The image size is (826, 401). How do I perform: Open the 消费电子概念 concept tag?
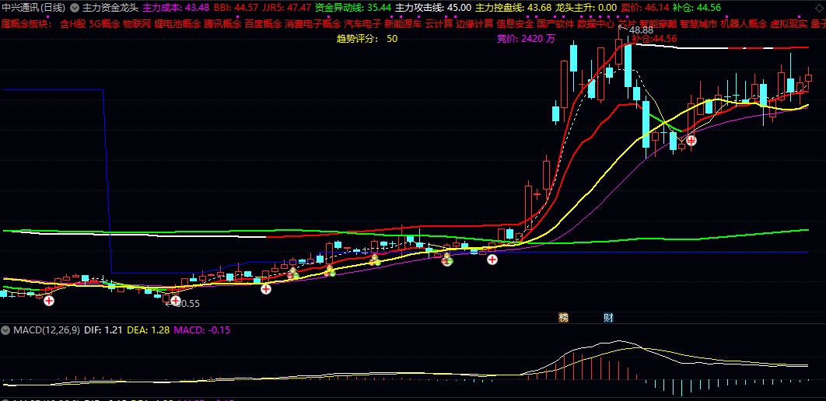pos(313,23)
